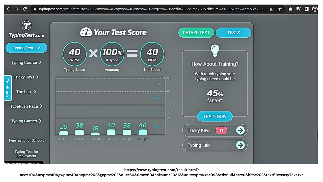This screenshot has height=182, width=323.
Task: Open the browser side panel icon
Action: pos(307,9)
